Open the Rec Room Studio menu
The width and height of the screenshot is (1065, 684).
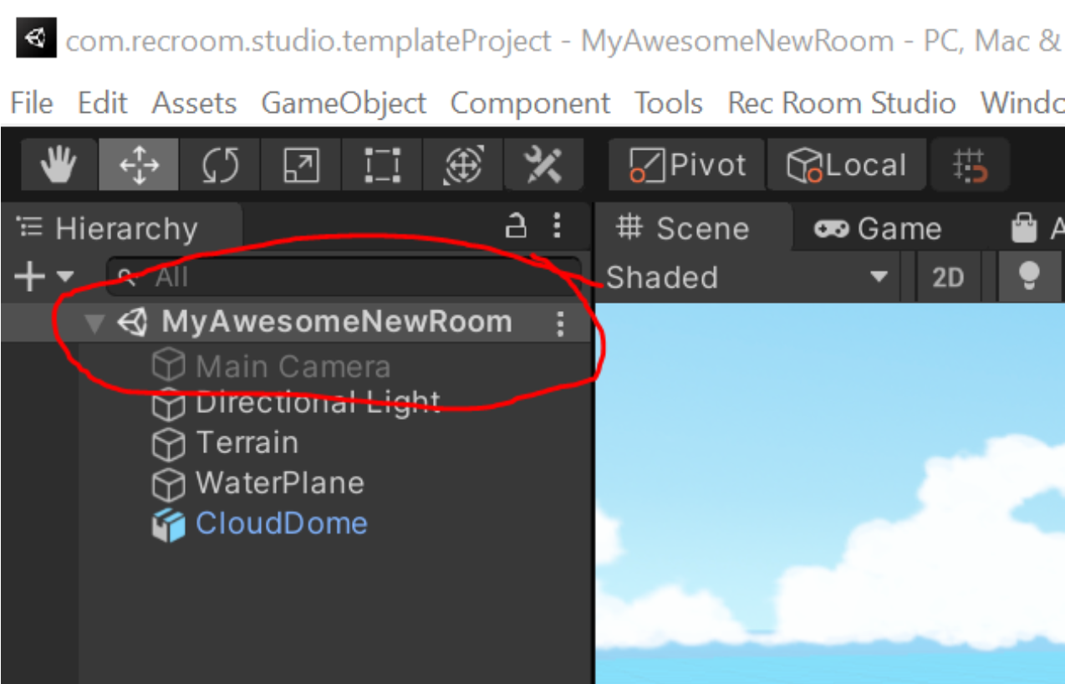[841, 103]
